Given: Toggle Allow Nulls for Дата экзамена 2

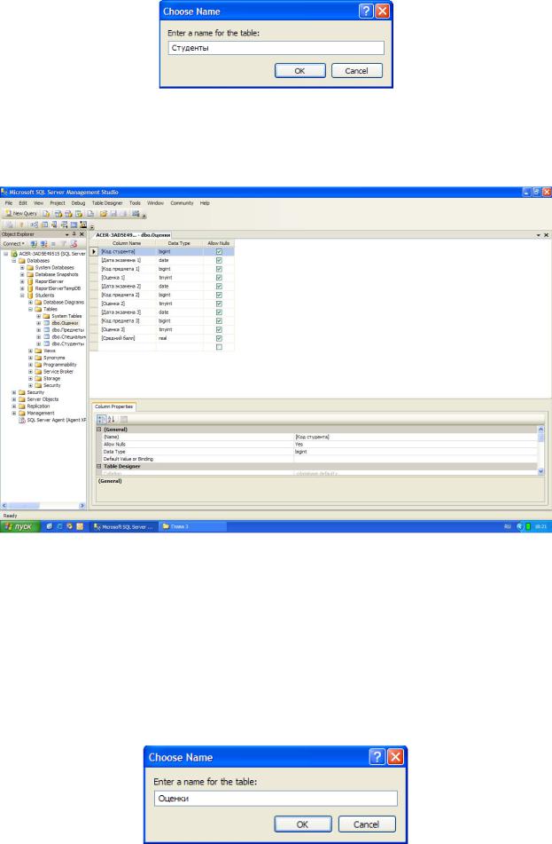Looking at the screenshot, I should pyautogui.click(x=219, y=287).
